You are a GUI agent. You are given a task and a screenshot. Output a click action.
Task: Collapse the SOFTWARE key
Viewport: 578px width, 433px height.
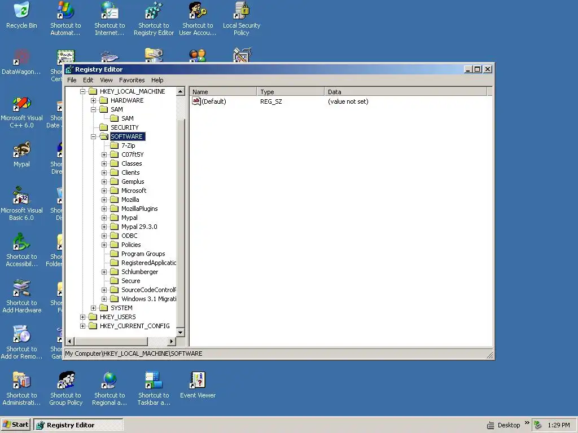click(x=93, y=136)
